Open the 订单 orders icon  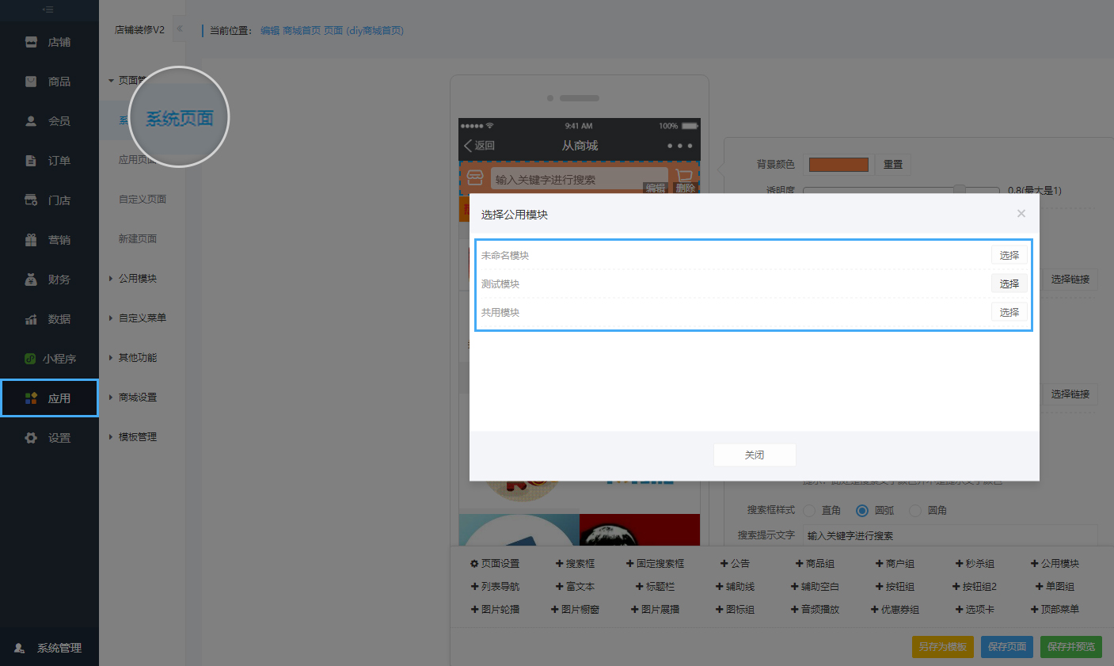[31, 161]
